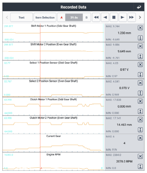Play the recorded data forward
The image size is (147, 173).
(123, 17)
